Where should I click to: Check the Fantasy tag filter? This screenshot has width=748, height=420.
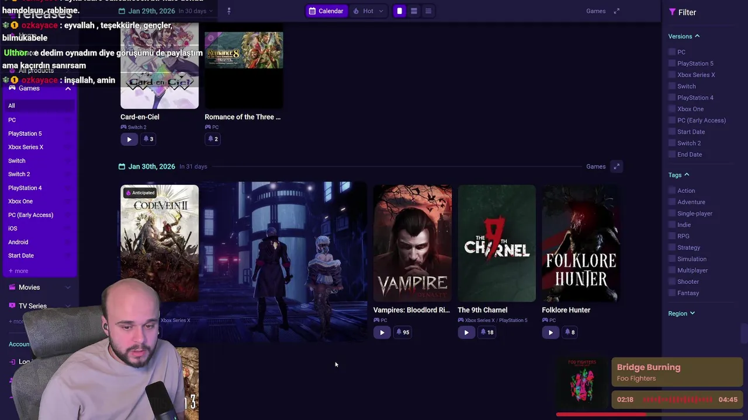point(672,293)
